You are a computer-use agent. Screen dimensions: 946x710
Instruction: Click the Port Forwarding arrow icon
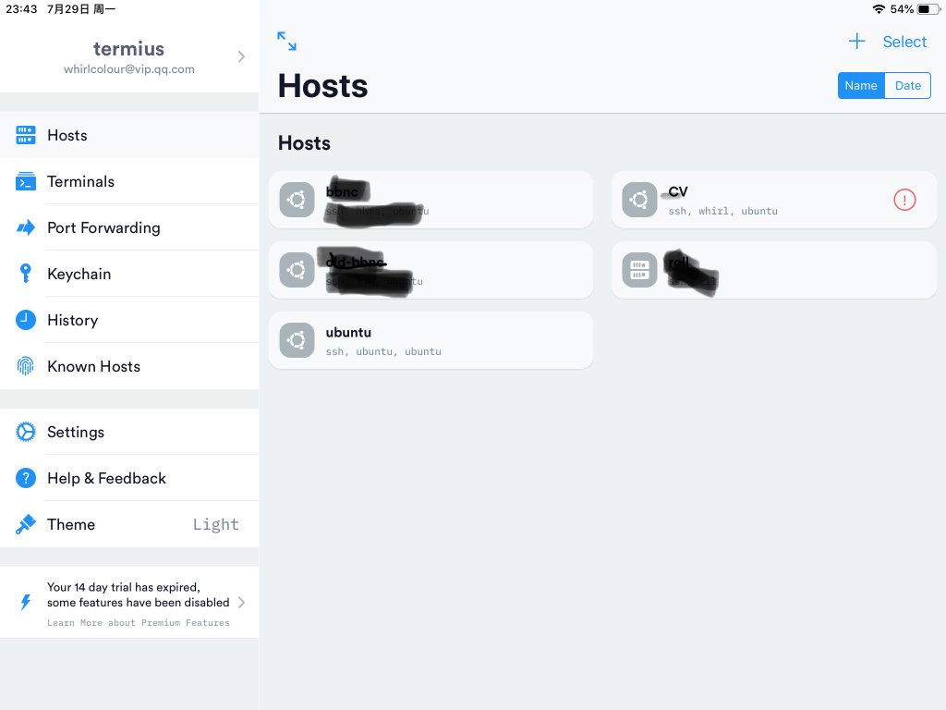pyautogui.click(x=25, y=227)
